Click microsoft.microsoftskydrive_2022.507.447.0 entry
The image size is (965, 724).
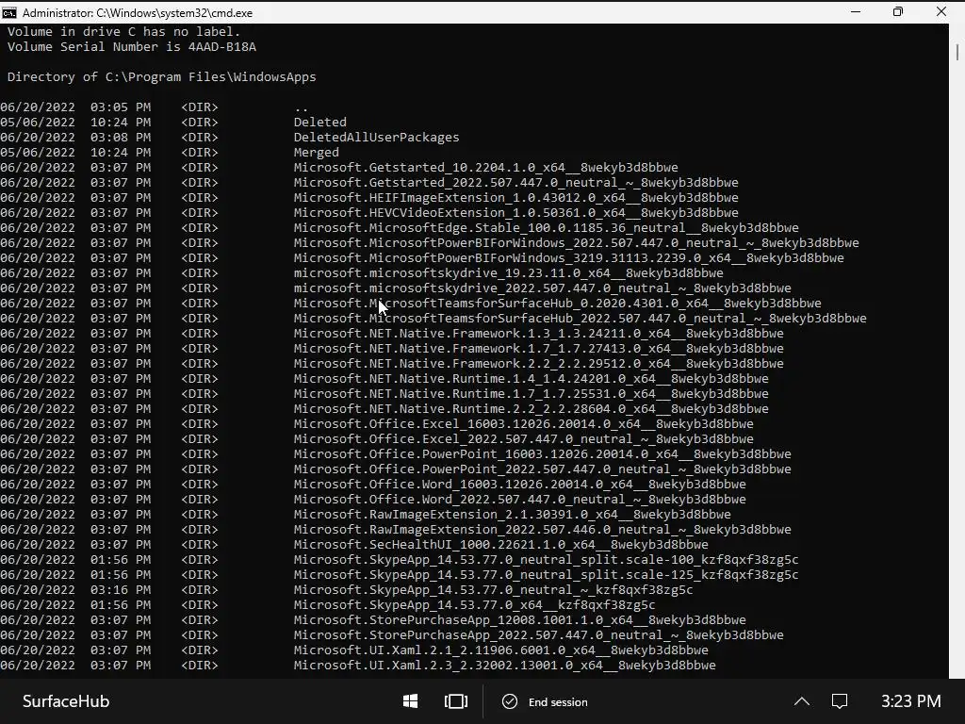pyautogui.click(x=542, y=288)
